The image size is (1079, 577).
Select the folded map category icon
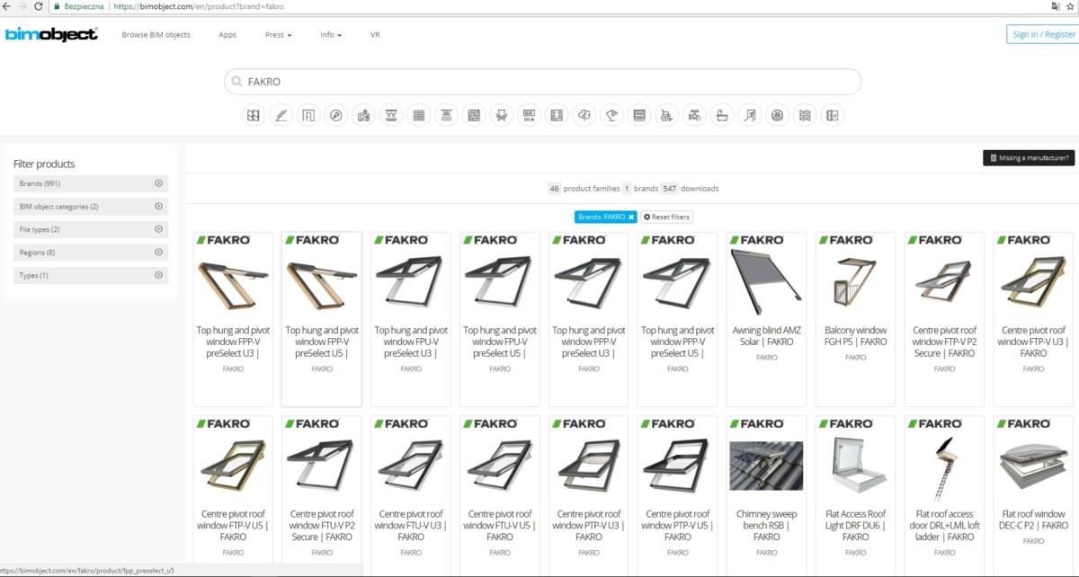click(254, 115)
